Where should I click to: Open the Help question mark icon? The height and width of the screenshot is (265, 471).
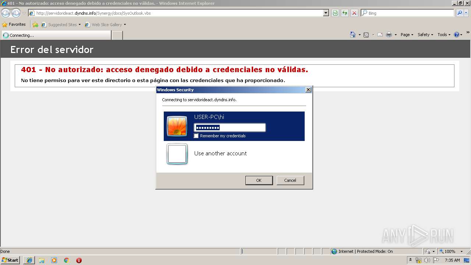(x=457, y=35)
